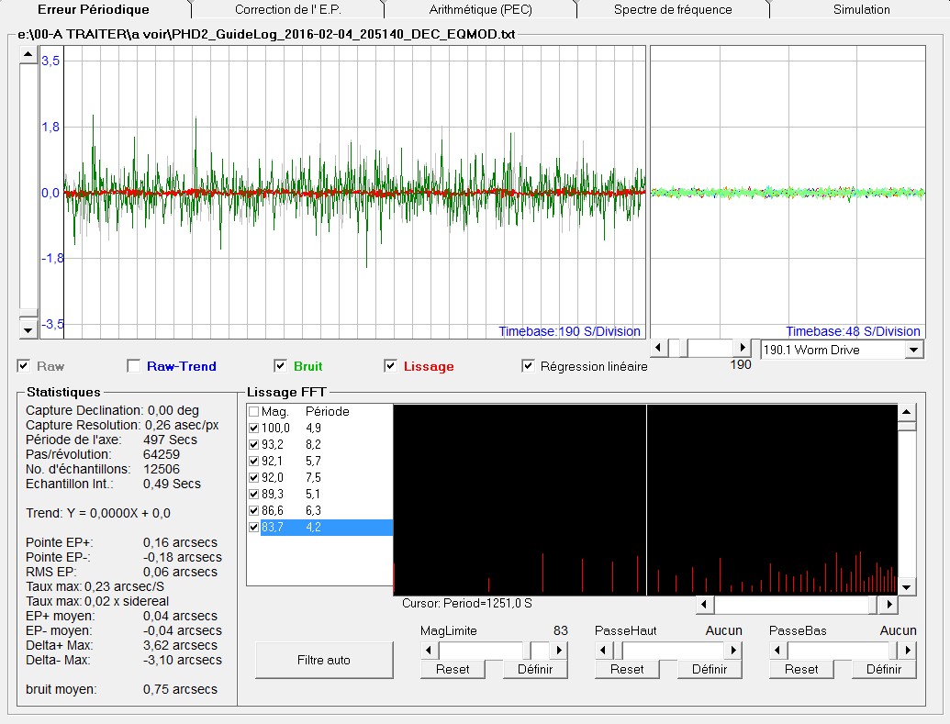Uncheck the Régression linéaire option
Screen dimensions: 950x724
coord(528,366)
